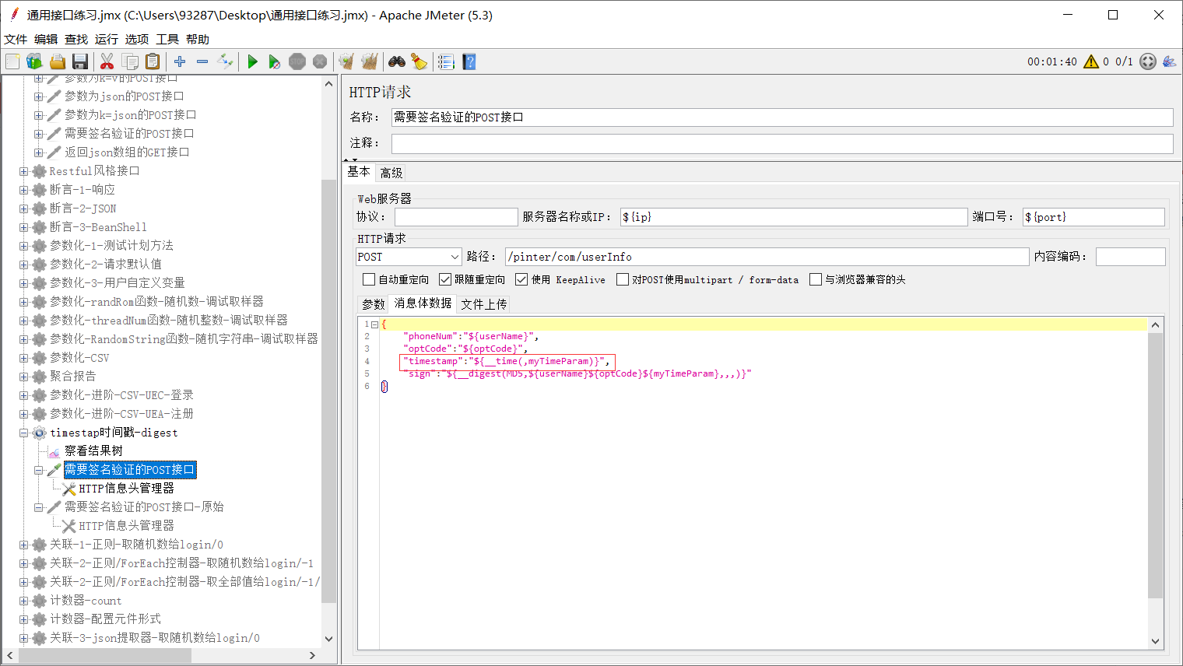
Task: Select 断言-3-BeanShell tree item
Action: (98, 227)
